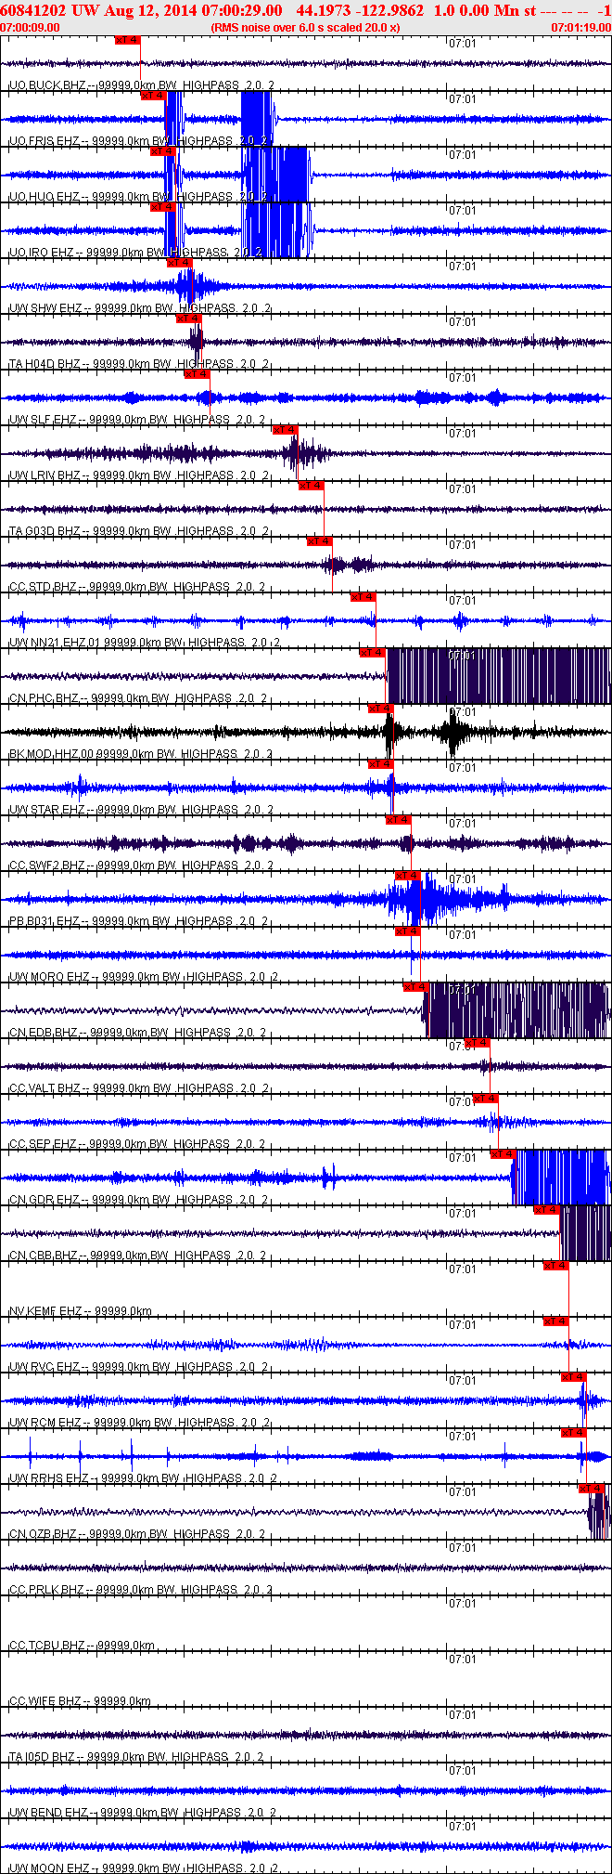Click the 'TA.I05D.BHZ' station label
The height and width of the screenshot is (1874, 612).
click(43, 1757)
